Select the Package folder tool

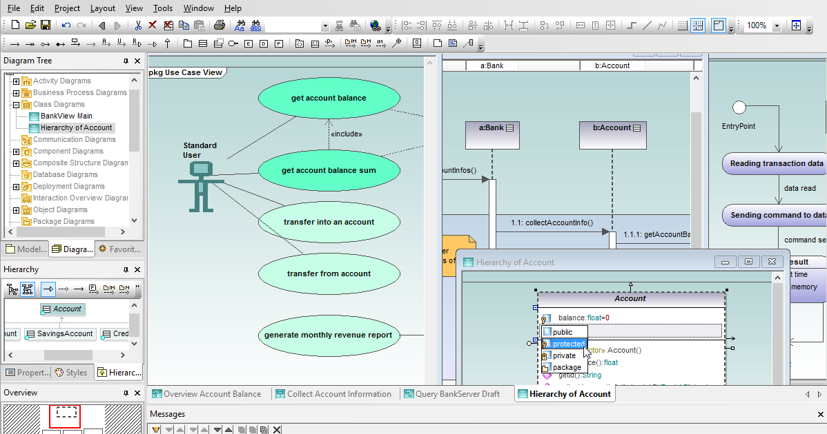tap(187, 43)
